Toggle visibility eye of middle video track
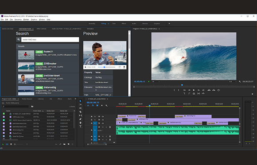The height and width of the screenshot is (165, 257). point(103,120)
